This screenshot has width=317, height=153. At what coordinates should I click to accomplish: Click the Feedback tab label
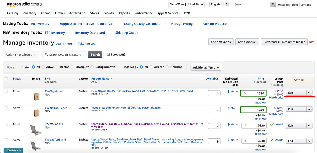point(12,150)
